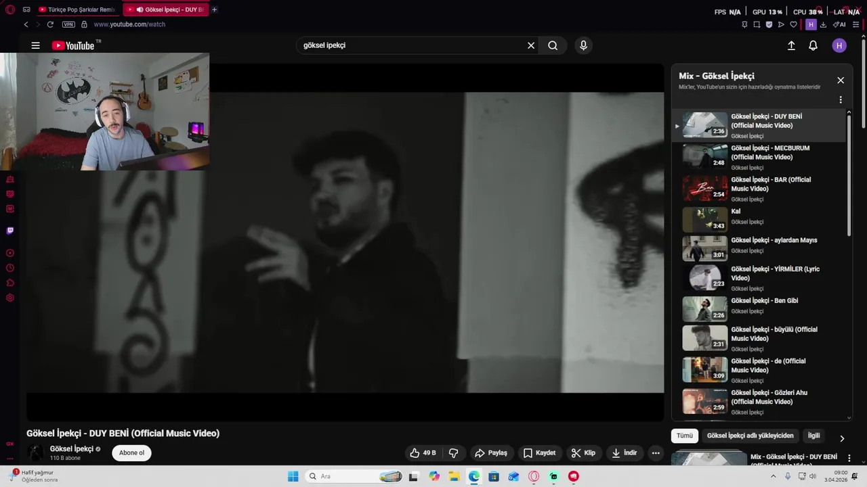The height and width of the screenshot is (487, 867).
Task: Open sidebar settings gear icon
Action: tap(10, 298)
